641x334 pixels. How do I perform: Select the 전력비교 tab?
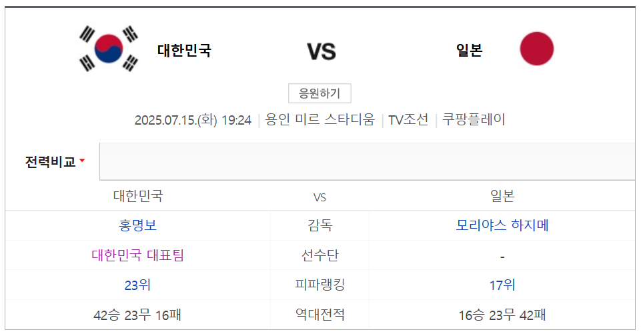pos(51,162)
